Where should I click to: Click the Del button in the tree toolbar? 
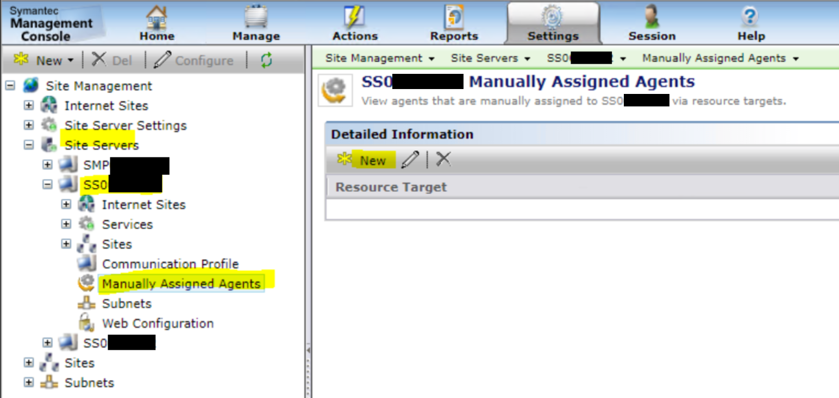(112, 60)
